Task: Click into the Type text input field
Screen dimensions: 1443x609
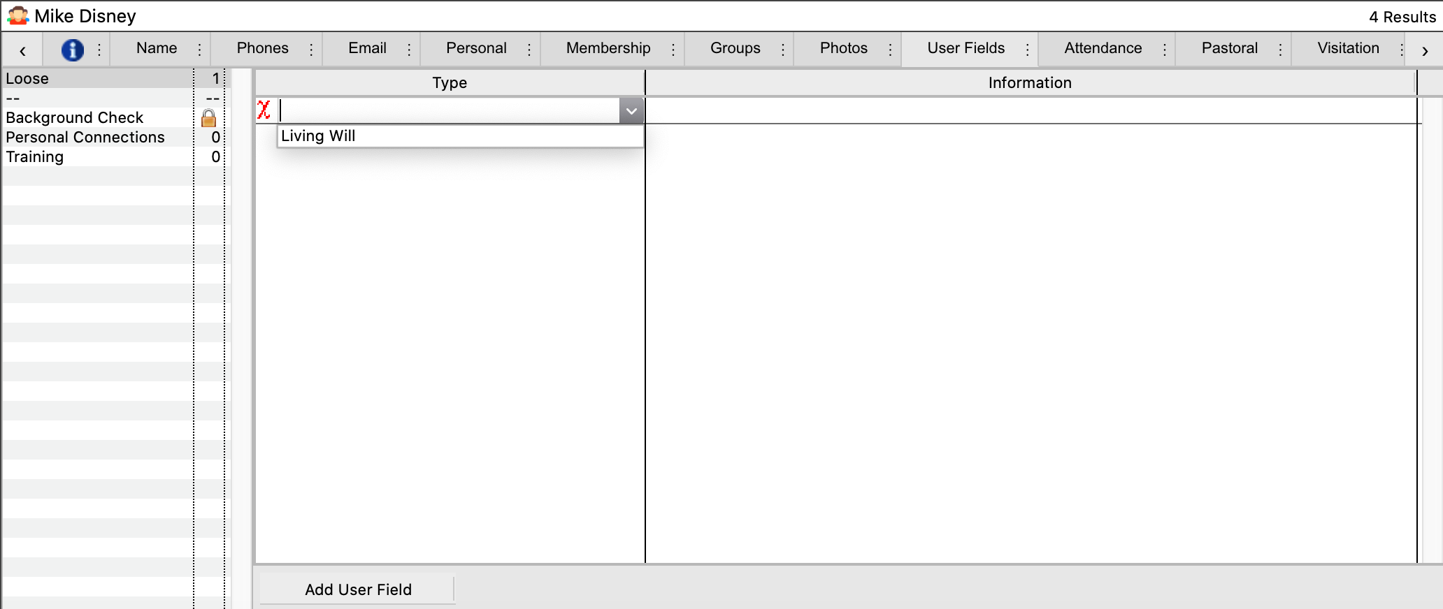Action: pyautogui.click(x=449, y=111)
